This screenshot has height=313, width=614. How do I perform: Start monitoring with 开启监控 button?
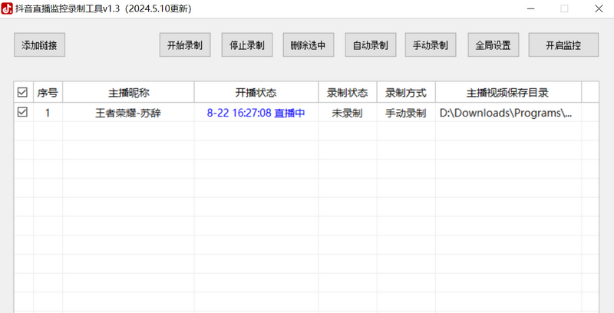click(563, 45)
